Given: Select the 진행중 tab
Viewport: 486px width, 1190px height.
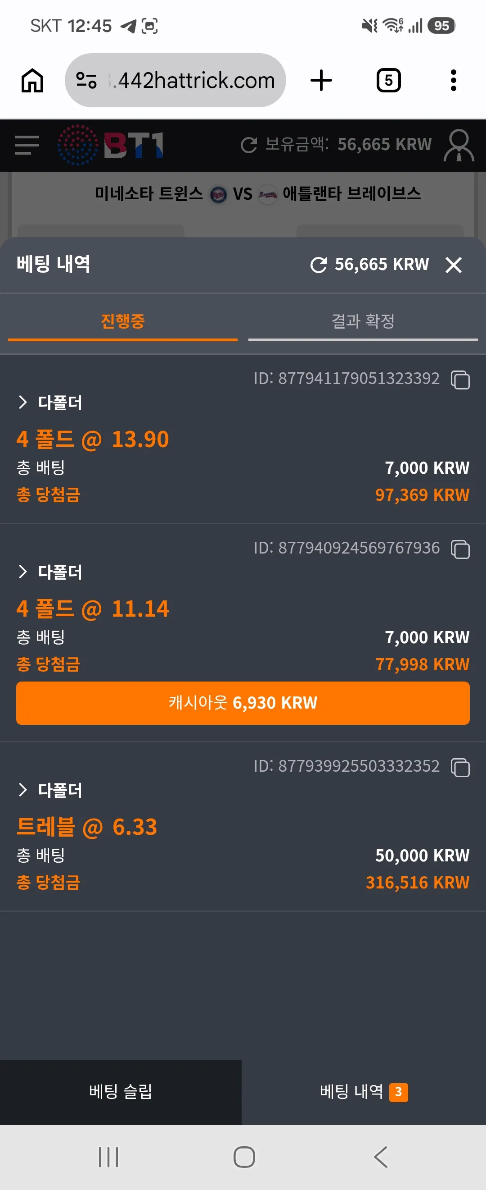Looking at the screenshot, I should pos(123,321).
